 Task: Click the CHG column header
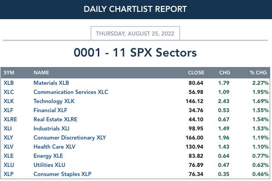(224, 72)
